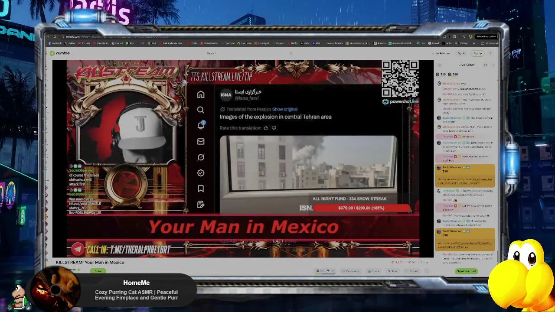Click the All Night Fund progress bar
This screenshot has height=312, width=555.
[361, 208]
